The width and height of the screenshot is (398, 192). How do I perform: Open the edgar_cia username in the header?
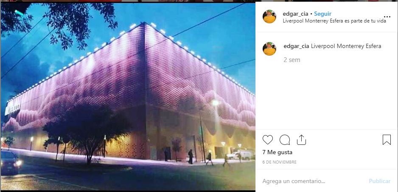click(x=296, y=14)
